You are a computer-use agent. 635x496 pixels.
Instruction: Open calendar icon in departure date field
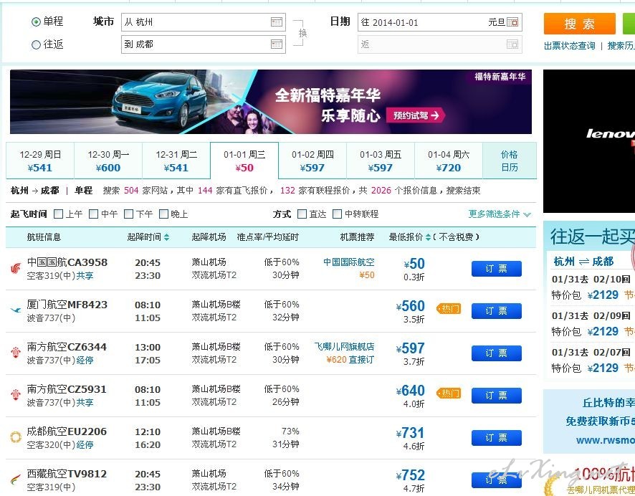[512, 22]
